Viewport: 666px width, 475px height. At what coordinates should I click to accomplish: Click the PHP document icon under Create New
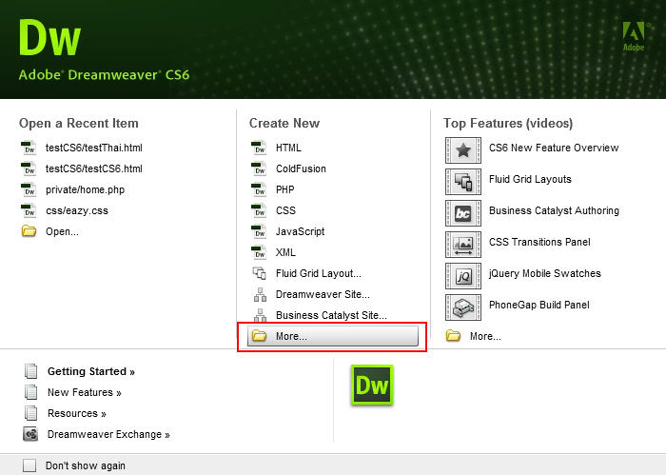click(x=259, y=189)
